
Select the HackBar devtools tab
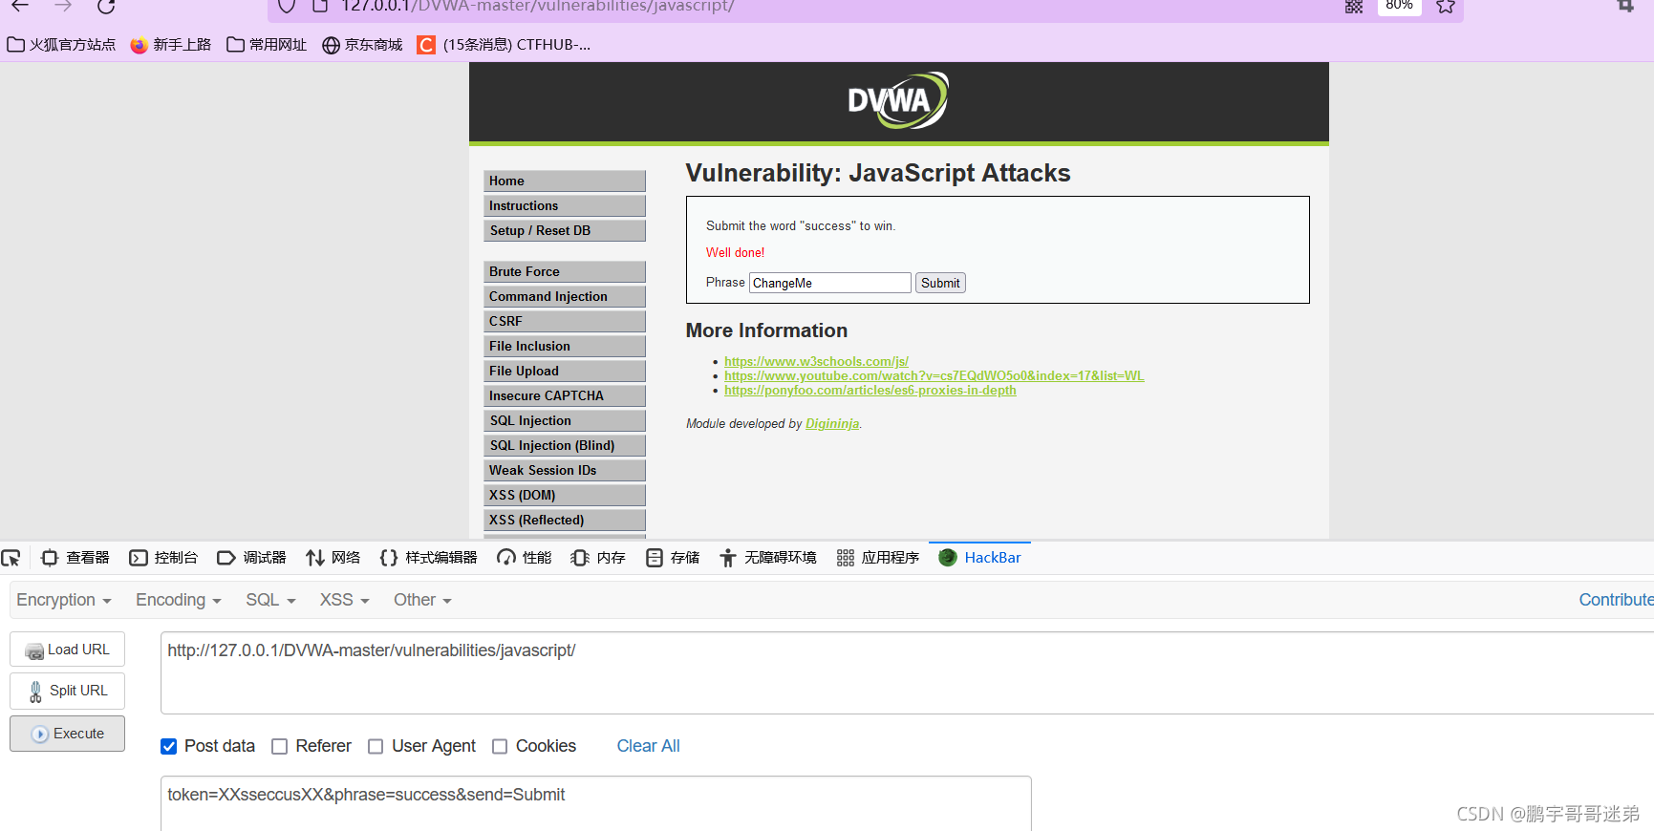(979, 558)
